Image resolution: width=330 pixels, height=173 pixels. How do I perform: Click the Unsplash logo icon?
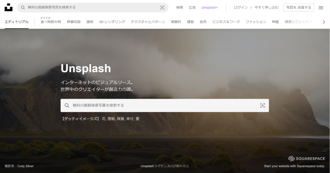(x=8, y=7)
